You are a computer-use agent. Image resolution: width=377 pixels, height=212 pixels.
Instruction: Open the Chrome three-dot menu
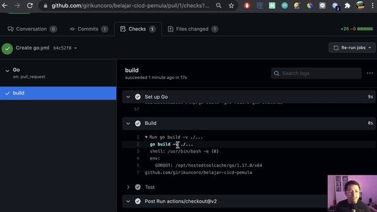click(372, 5)
